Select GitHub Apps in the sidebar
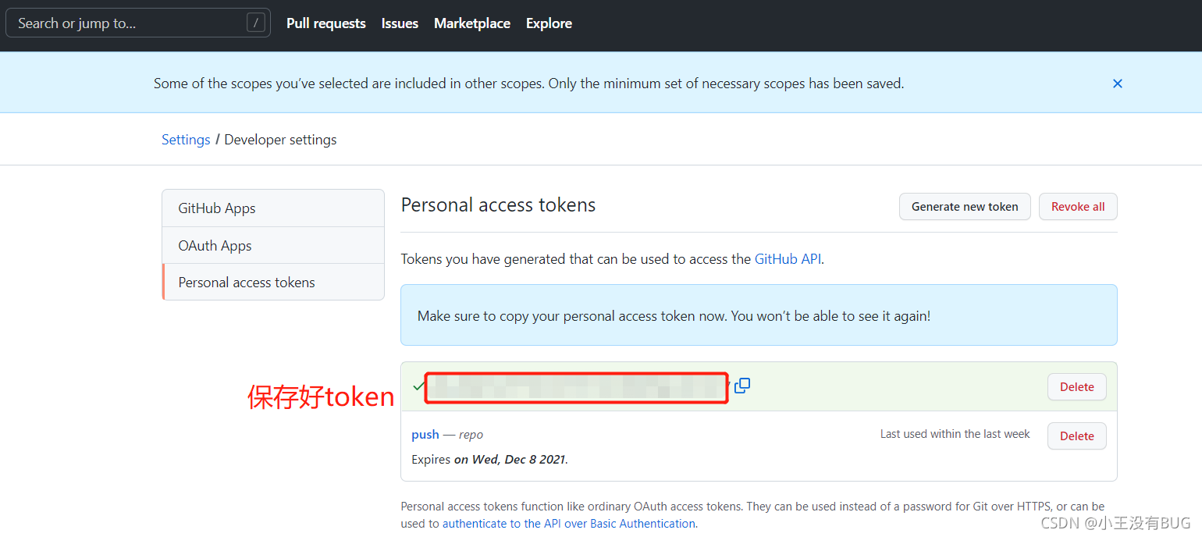 tap(273, 208)
